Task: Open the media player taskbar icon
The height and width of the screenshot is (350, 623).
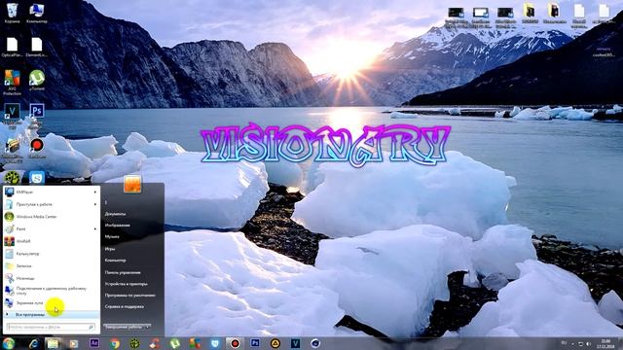Action: click(x=74, y=343)
